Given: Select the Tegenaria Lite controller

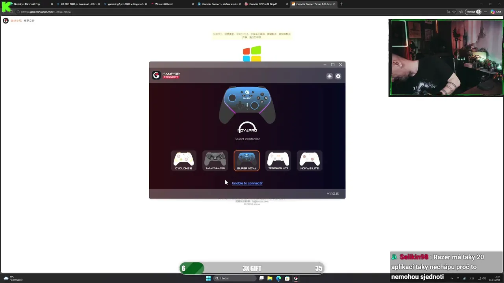Looking at the screenshot, I should pyautogui.click(x=278, y=161).
